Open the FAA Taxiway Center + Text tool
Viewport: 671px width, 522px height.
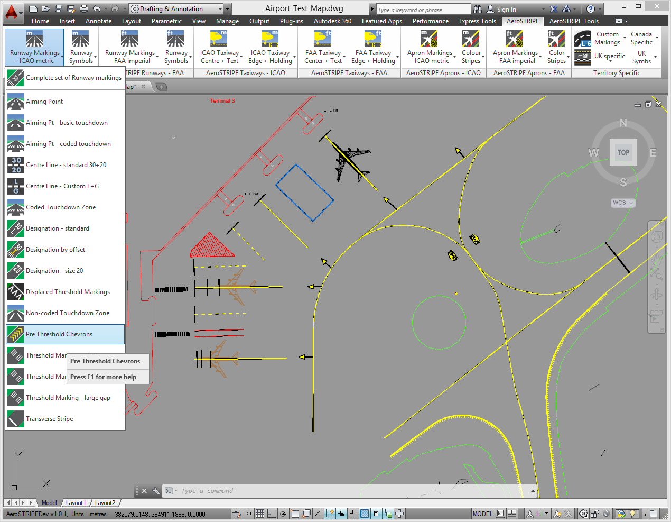pos(324,47)
